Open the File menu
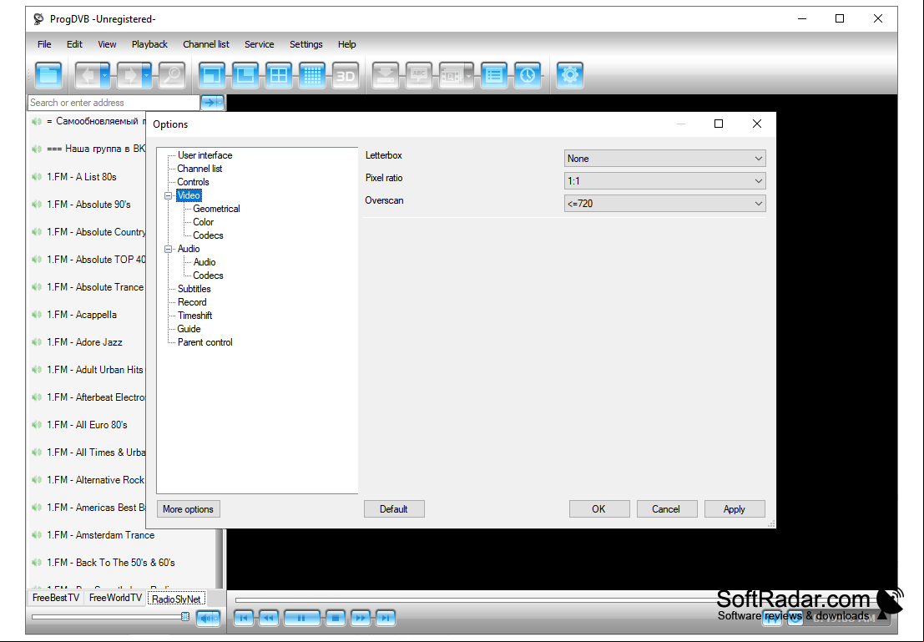The height and width of the screenshot is (642, 924). coord(44,44)
